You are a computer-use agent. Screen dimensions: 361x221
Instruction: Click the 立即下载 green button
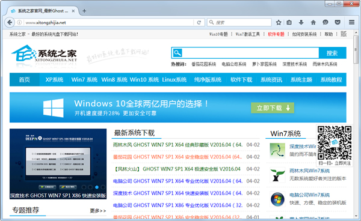[x=273, y=107]
